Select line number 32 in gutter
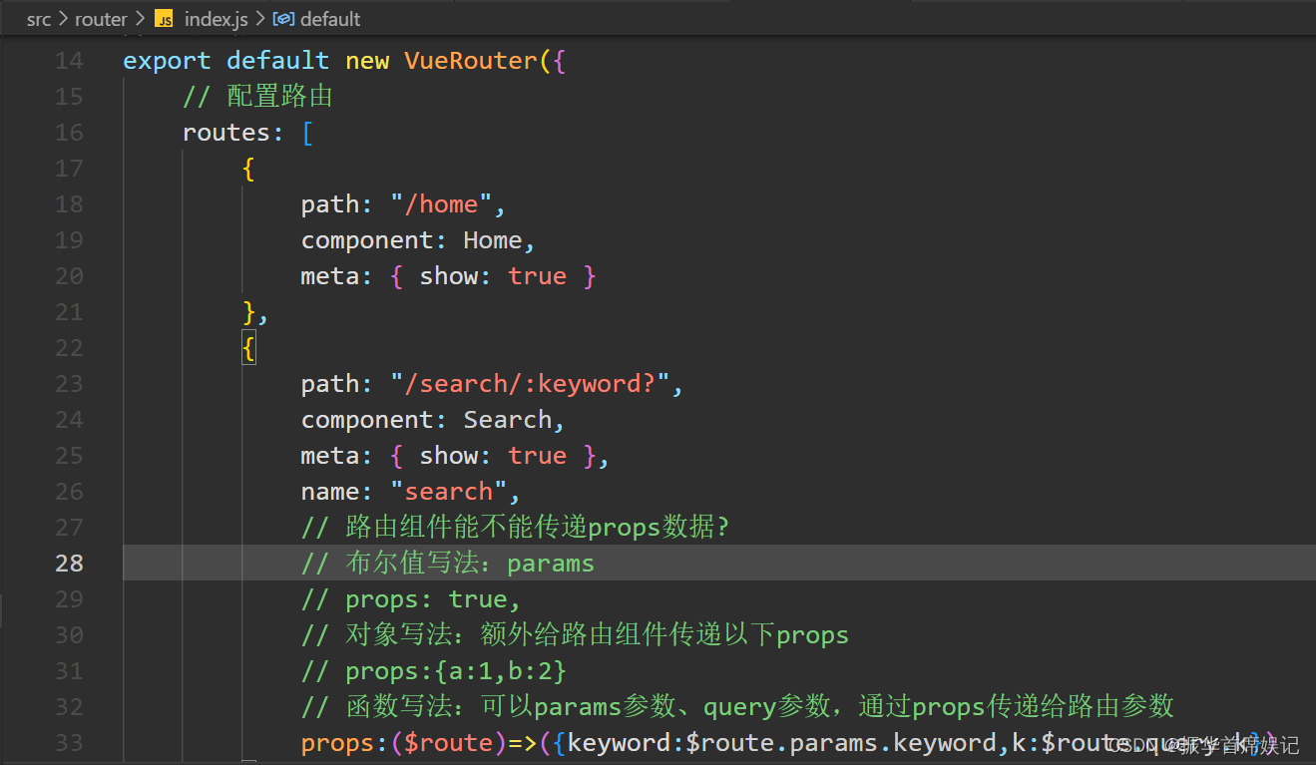The image size is (1316, 765). (x=69, y=707)
